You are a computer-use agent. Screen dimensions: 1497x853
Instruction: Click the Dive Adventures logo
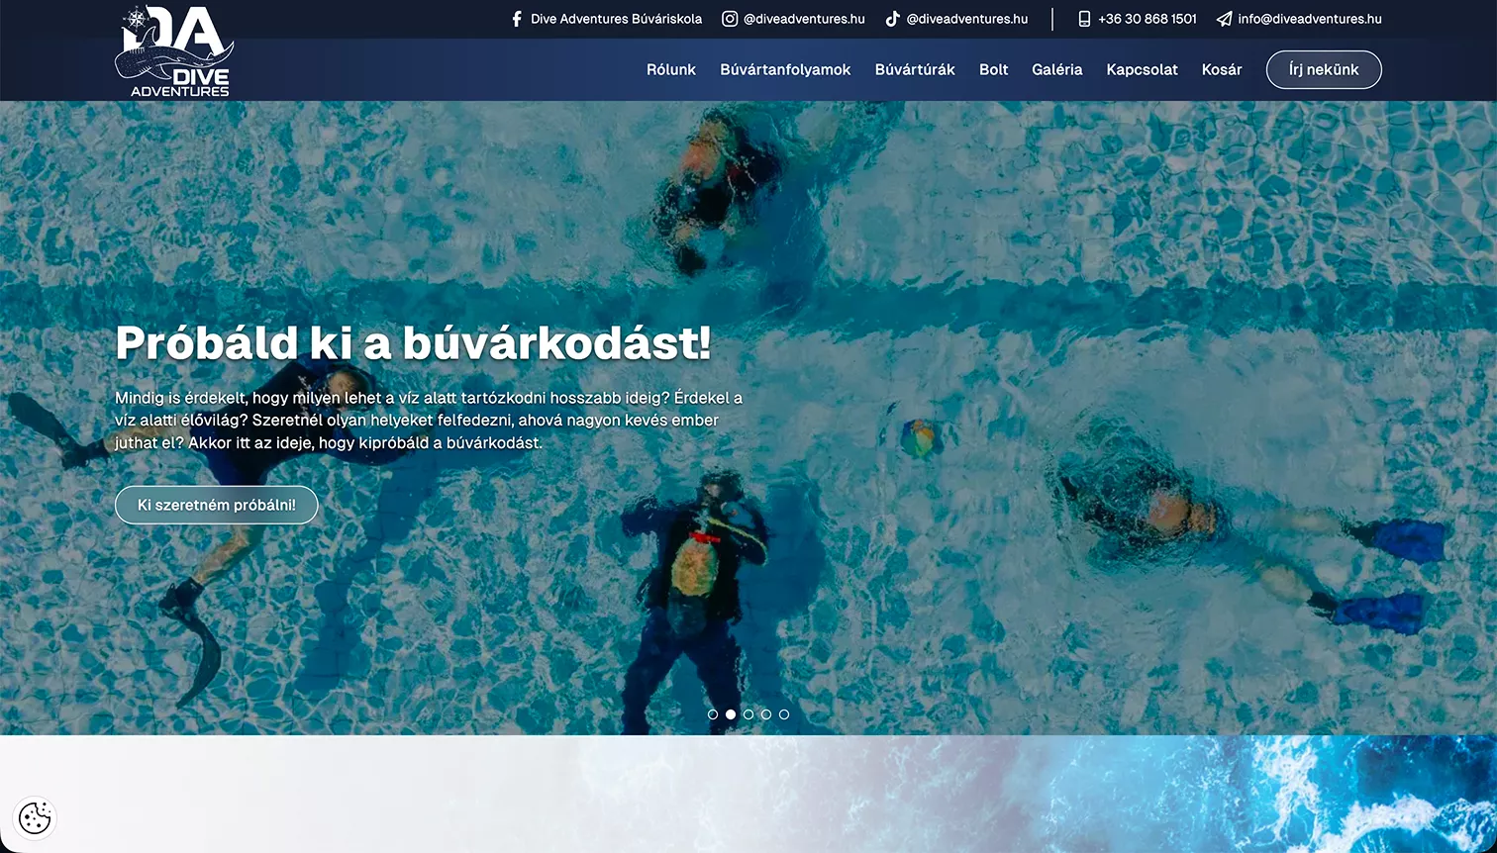(174, 51)
